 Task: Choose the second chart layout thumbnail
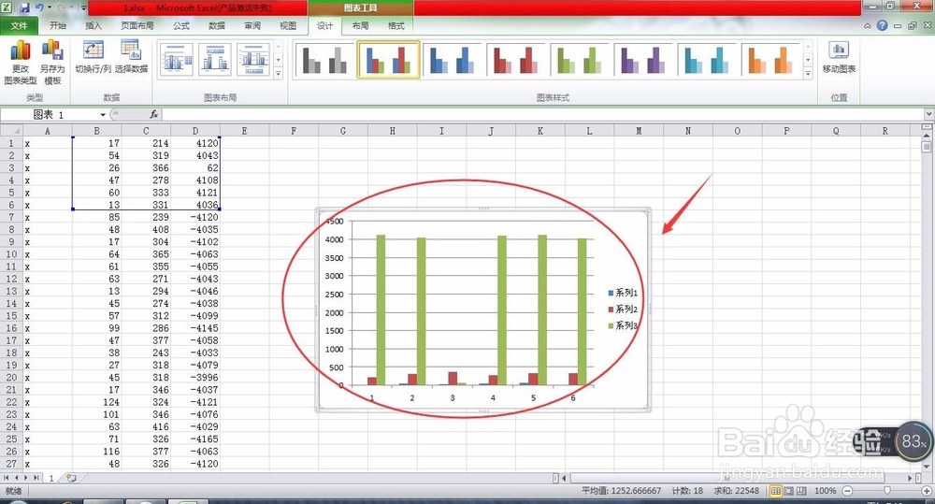[x=215, y=59]
